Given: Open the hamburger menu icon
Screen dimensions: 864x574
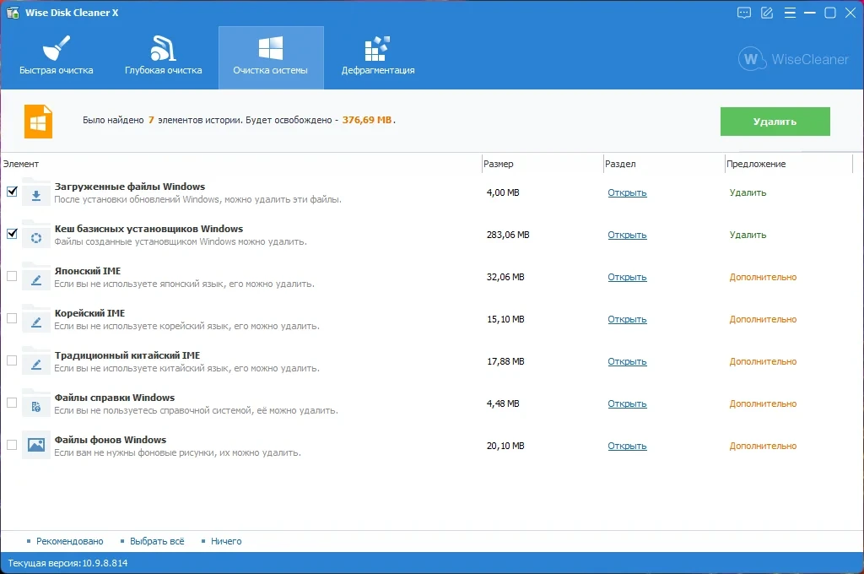Looking at the screenshot, I should (x=790, y=13).
